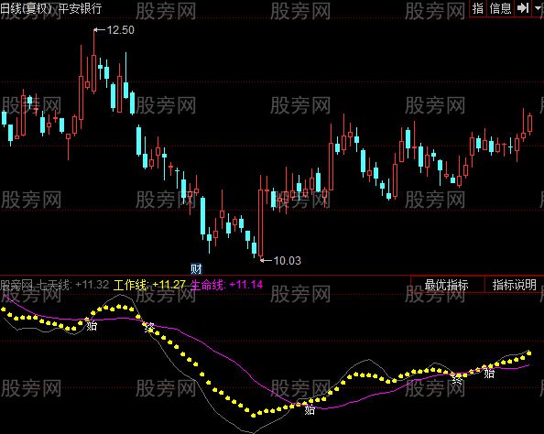
Task: Expand the top-right dropdown triangle
Action: (538, 8)
